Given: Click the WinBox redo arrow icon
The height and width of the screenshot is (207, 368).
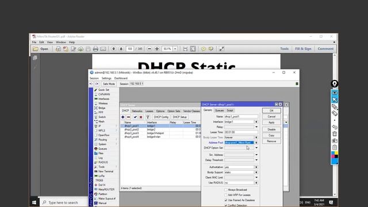Looking at the screenshot, I should pos(97,84).
